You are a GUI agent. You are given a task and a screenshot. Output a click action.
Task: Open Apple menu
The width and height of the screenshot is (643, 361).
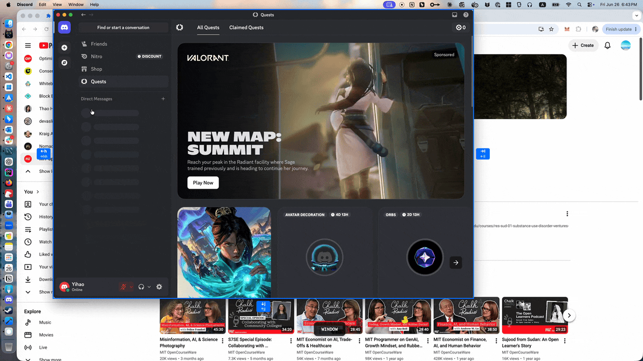coord(8,5)
